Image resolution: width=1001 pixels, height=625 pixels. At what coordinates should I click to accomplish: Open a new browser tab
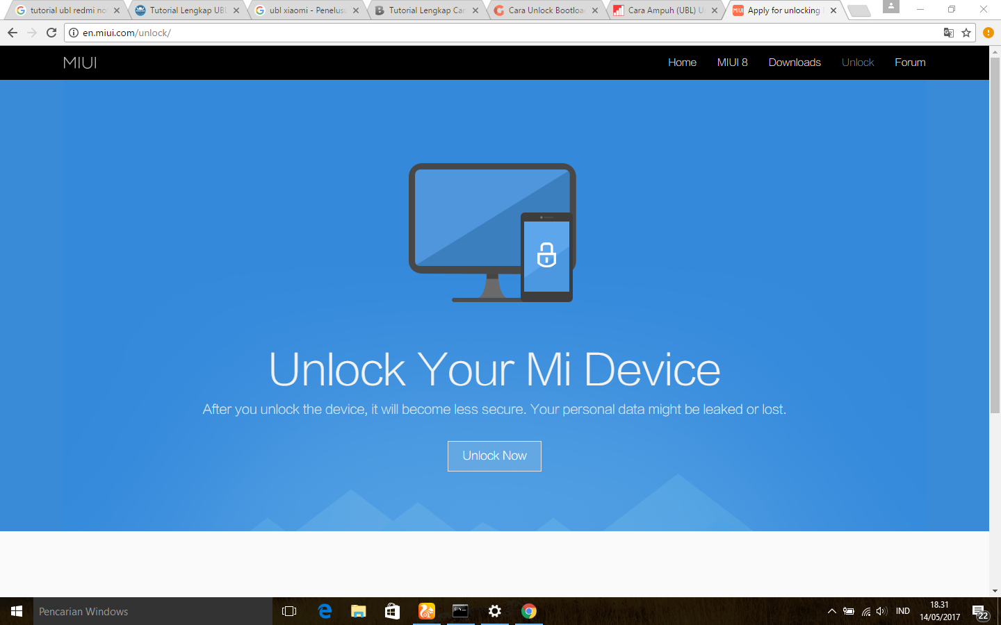[x=859, y=10]
